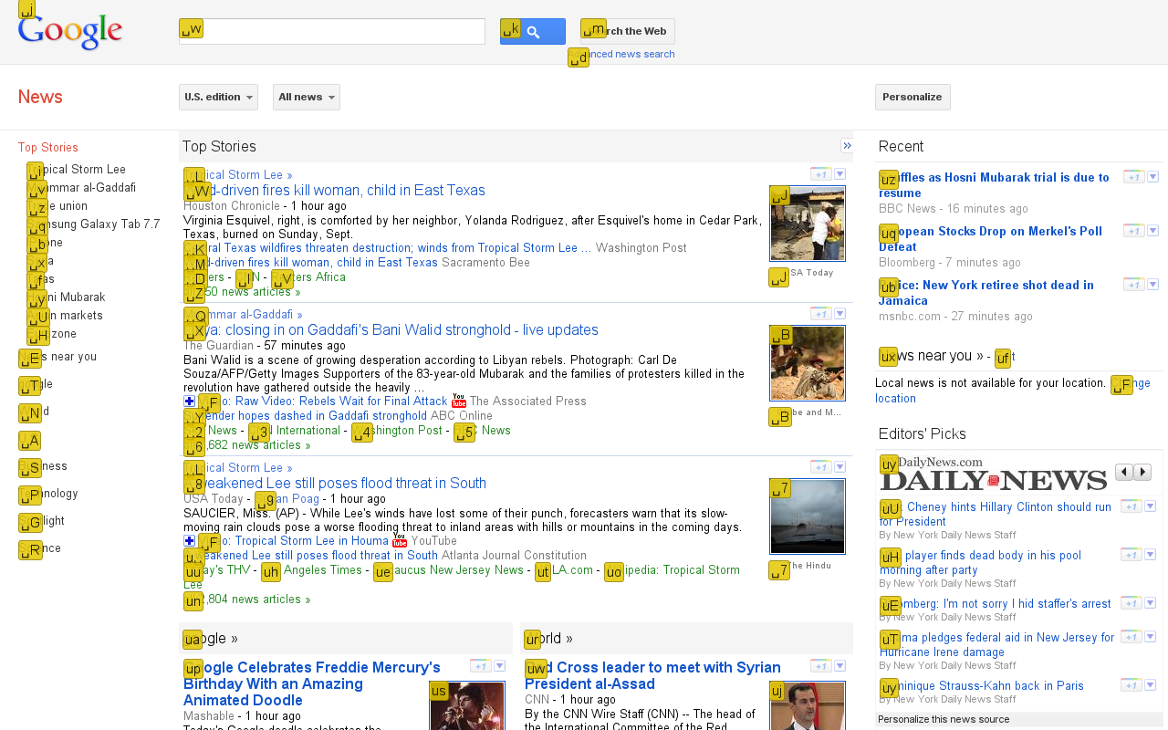Click blue plus icon before Rebels Wait video
The width and height of the screenshot is (1168, 730).
click(189, 401)
